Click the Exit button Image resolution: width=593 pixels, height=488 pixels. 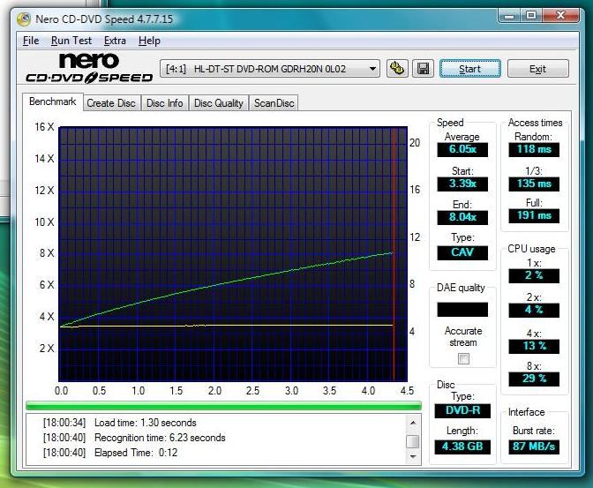537,69
